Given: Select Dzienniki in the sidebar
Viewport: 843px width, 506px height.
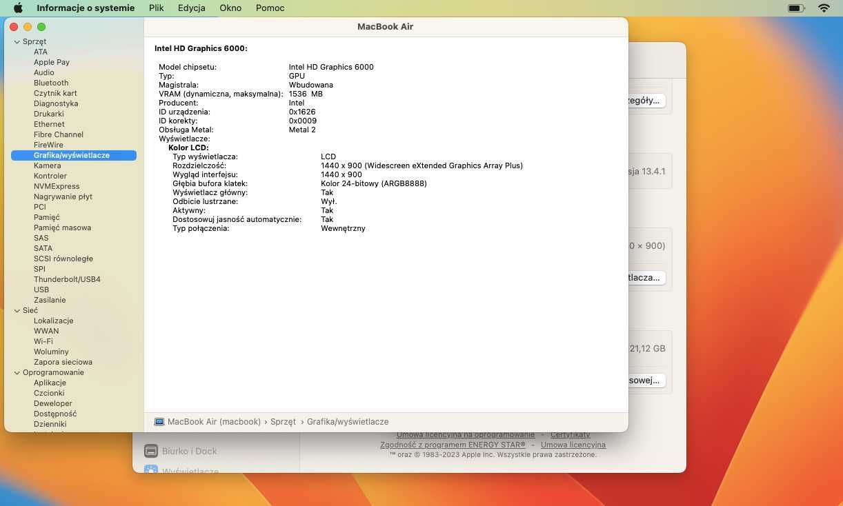Looking at the screenshot, I should 50,424.
